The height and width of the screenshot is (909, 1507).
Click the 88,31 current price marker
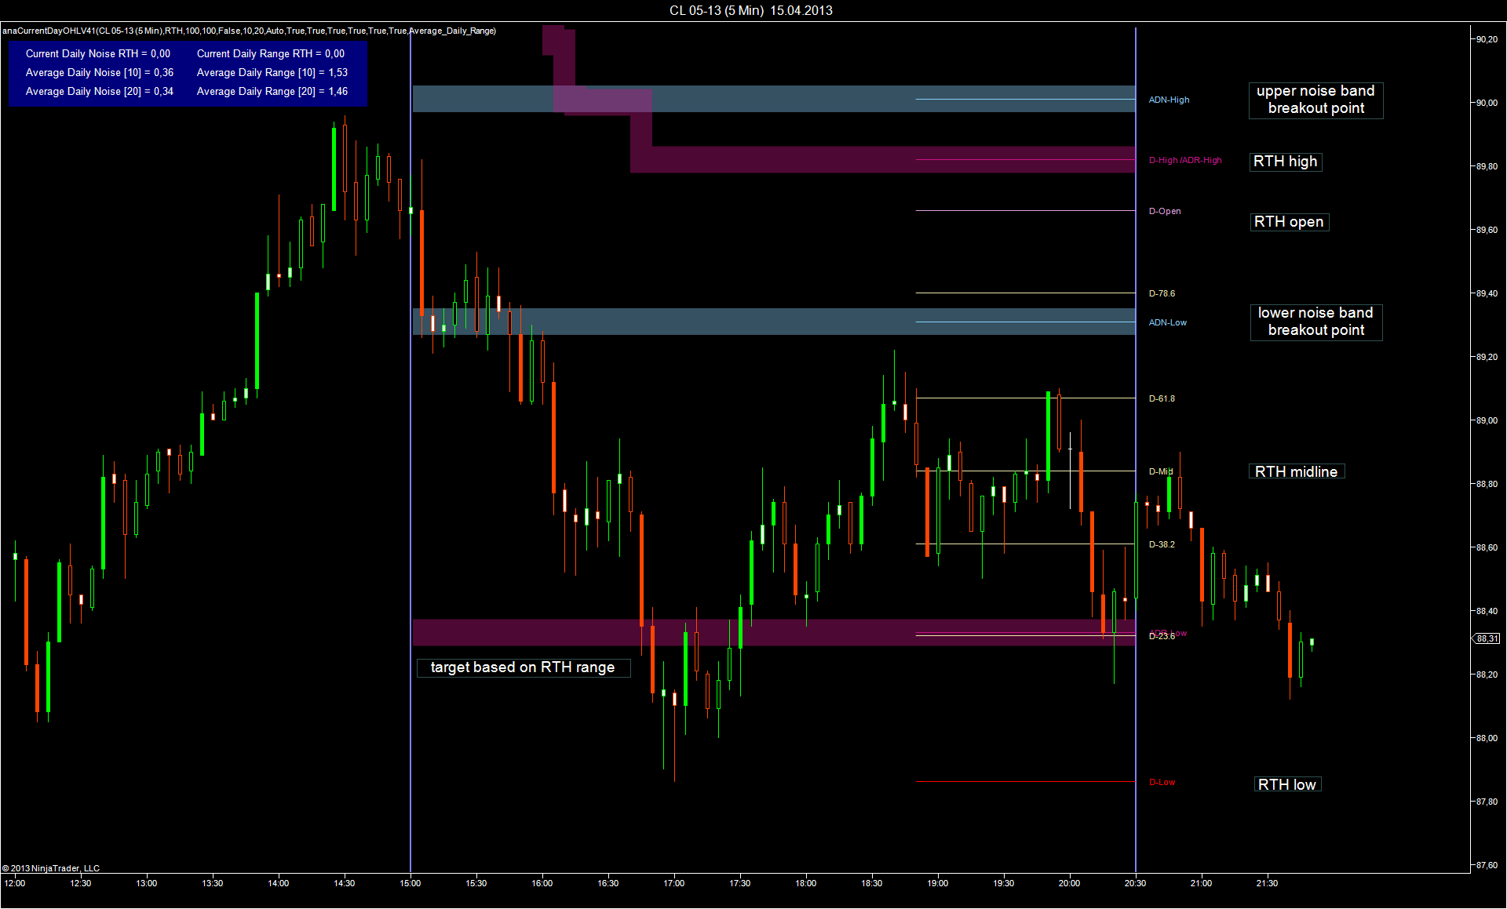click(x=1487, y=638)
